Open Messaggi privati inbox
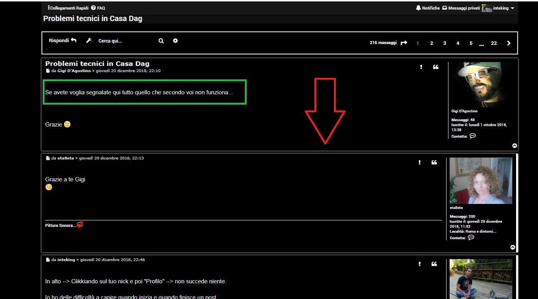This screenshot has height=299, width=538. (461, 8)
